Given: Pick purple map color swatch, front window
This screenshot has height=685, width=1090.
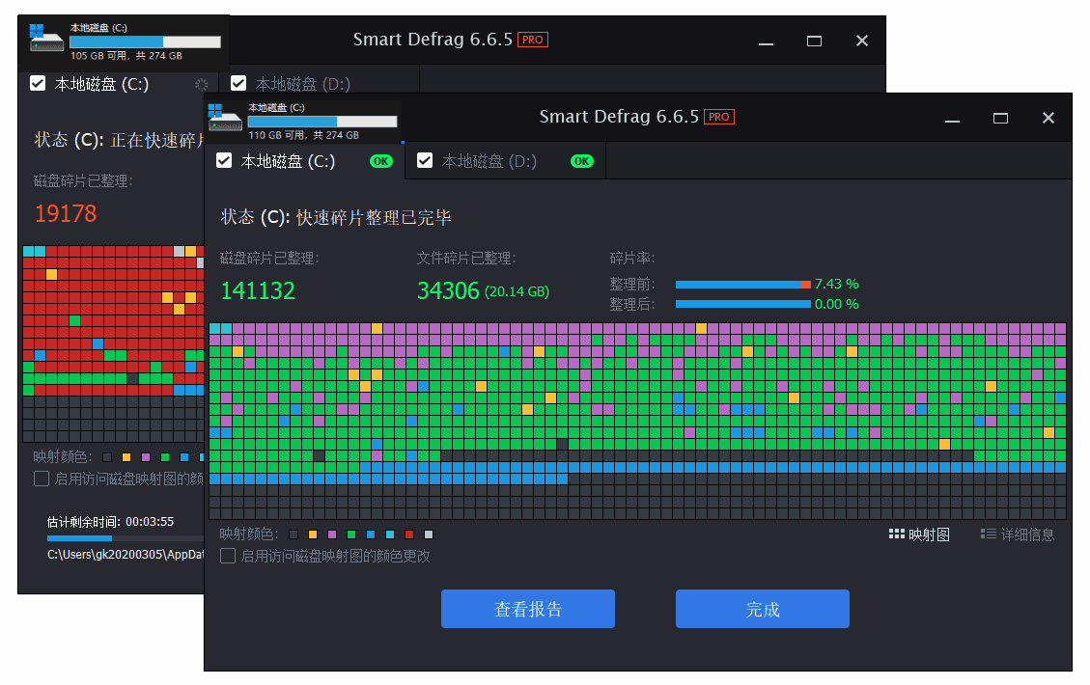Looking at the screenshot, I should (332, 534).
